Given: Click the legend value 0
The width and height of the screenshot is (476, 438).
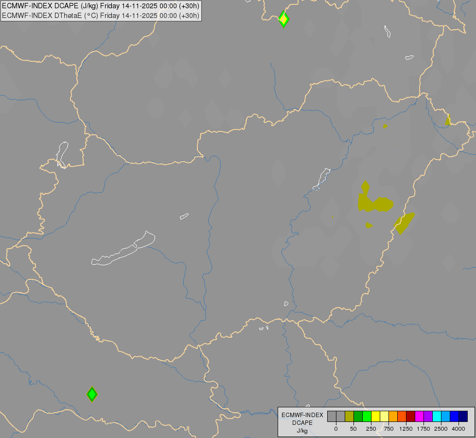Looking at the screenshot, I should tap(336, 429).
